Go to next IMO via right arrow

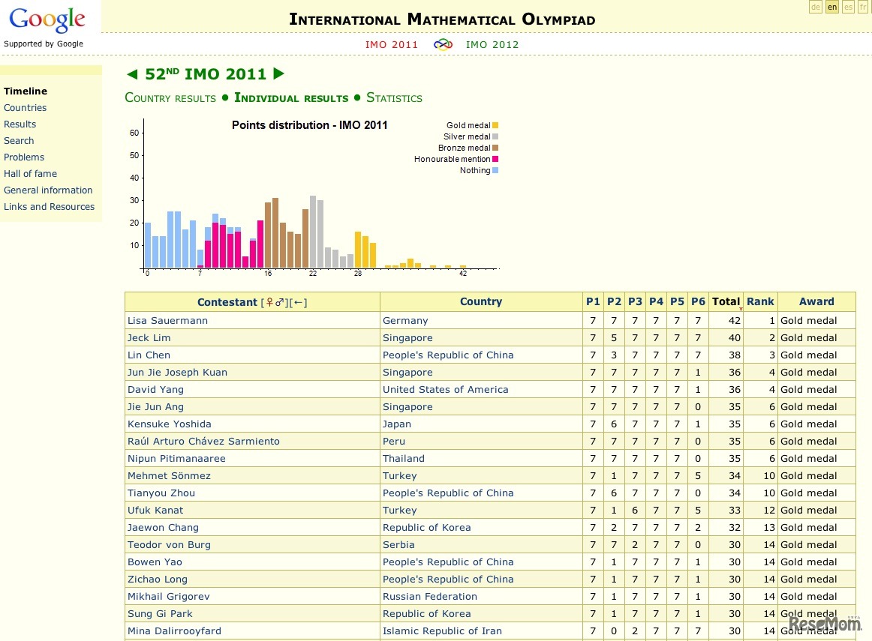[278, 73]
